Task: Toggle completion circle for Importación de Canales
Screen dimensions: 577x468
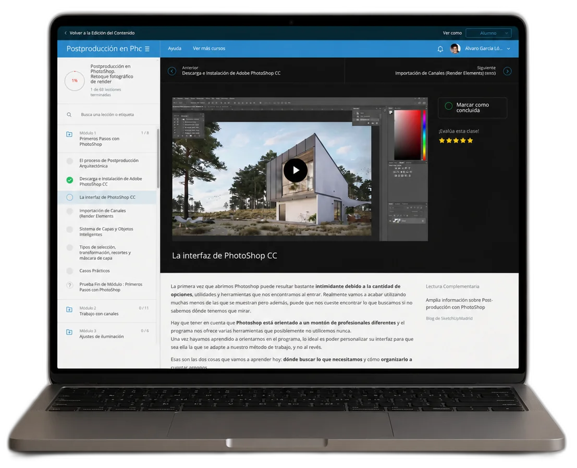Action: [x=69, y=211]
